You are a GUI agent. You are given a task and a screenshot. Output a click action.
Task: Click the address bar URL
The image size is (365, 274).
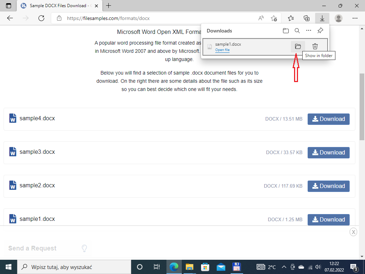[108, 18]
